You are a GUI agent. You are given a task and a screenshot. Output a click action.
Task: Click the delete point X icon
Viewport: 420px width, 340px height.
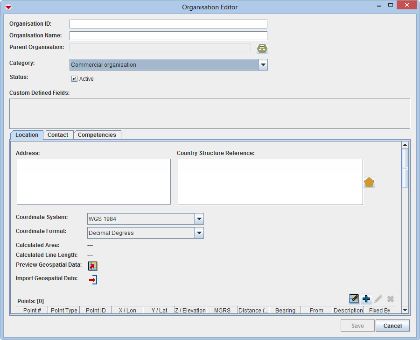coord(390,298)
